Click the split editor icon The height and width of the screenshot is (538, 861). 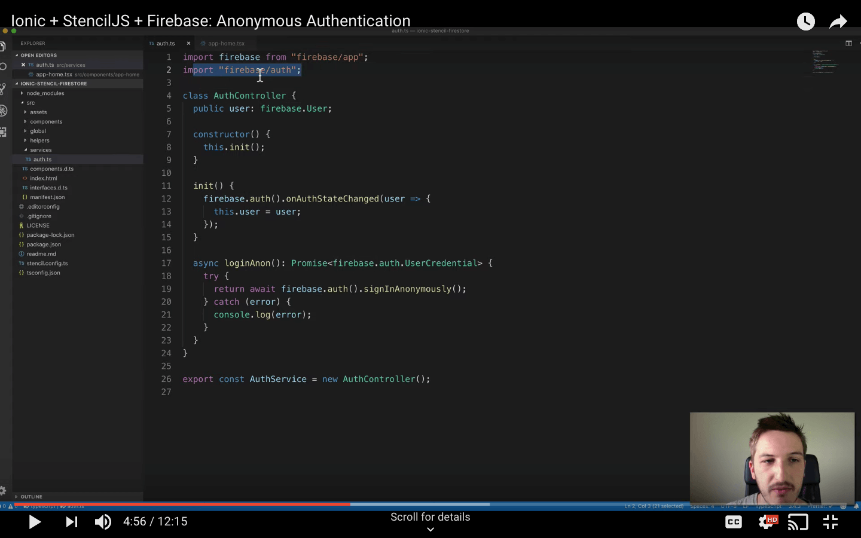(x=848, y=43)
